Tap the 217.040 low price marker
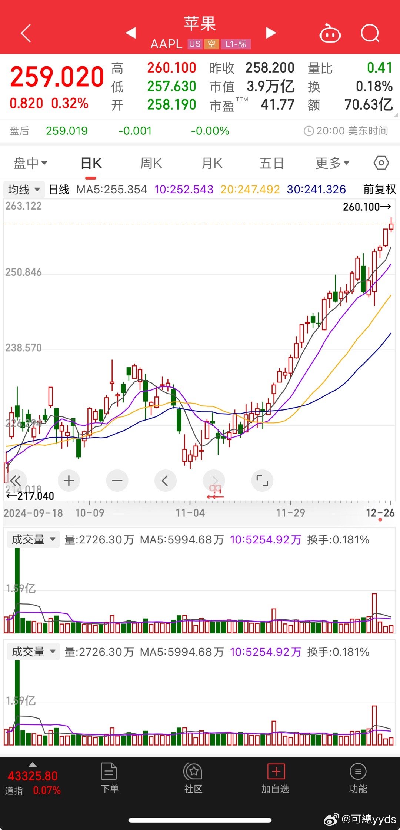The width and height of the screenshot is (400, 830). [x=30, y=496]
